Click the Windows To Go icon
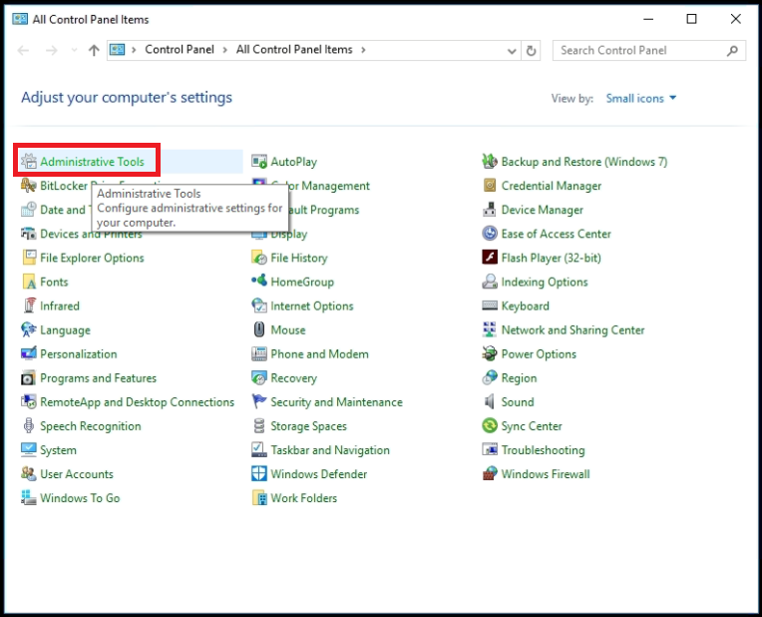The height and width of the screenshot is (617, 762). point(29,498)
